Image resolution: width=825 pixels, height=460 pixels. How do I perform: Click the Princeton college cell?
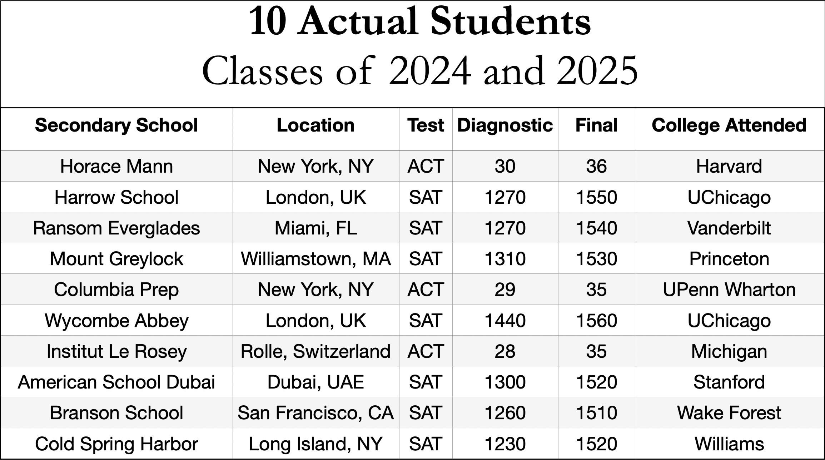point(729,259)
